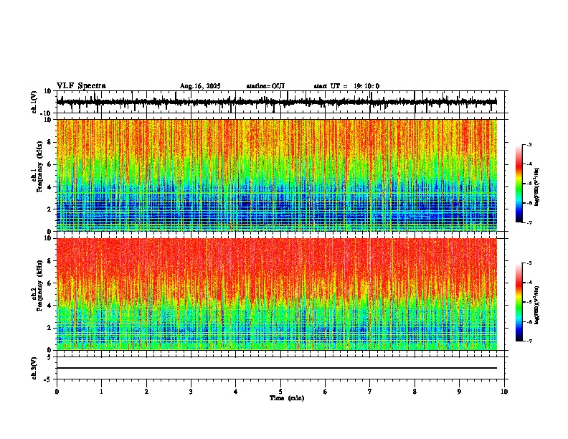Click the 'Time (min)' axis label
Viewport: 568px width, 439px height.
coord(287,398)
